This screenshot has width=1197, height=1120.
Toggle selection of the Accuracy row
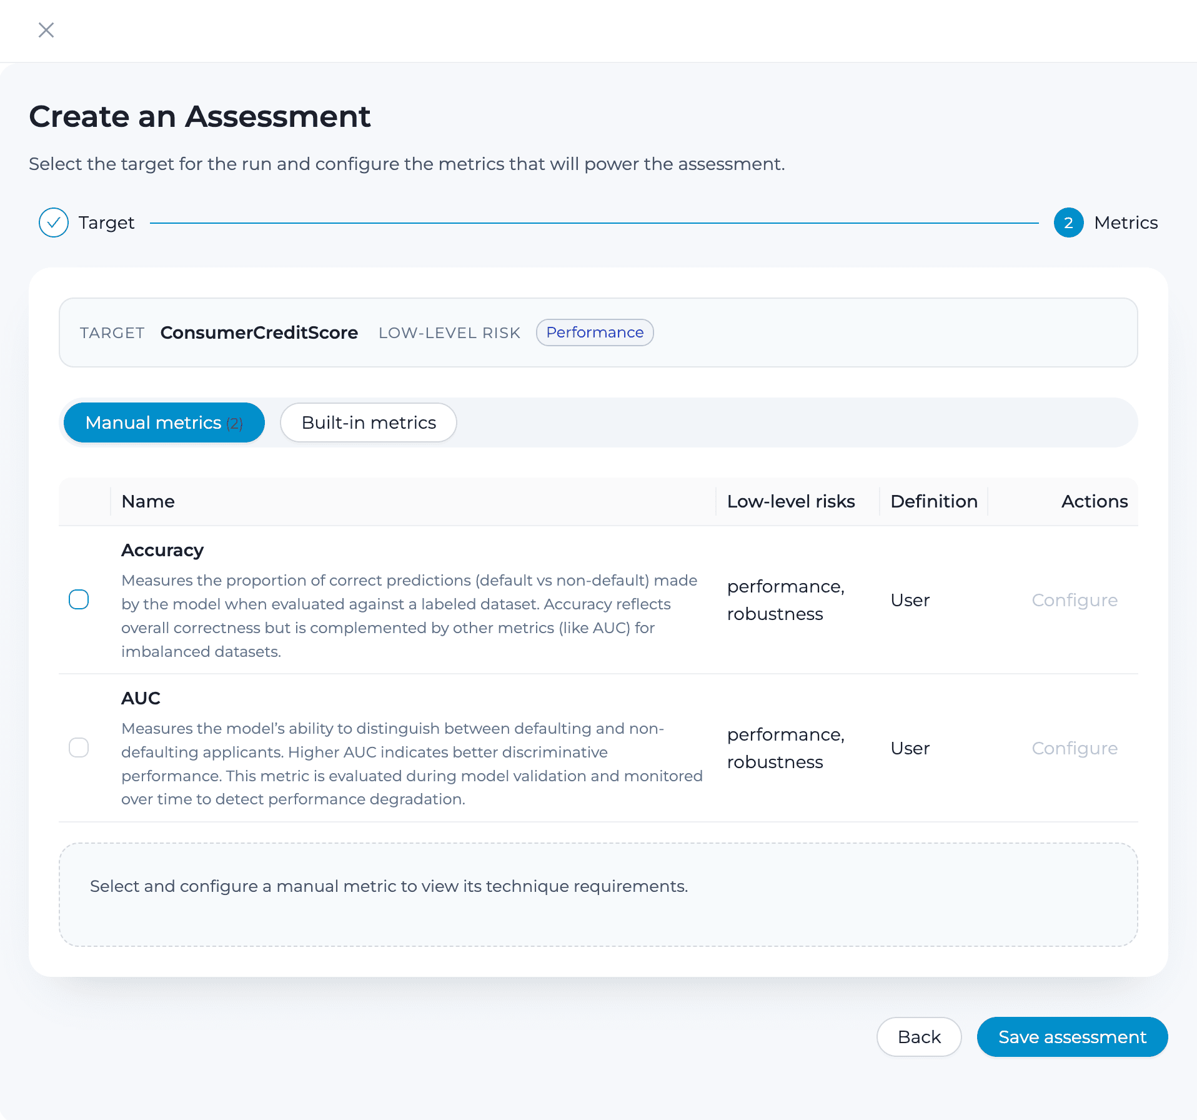79,599
